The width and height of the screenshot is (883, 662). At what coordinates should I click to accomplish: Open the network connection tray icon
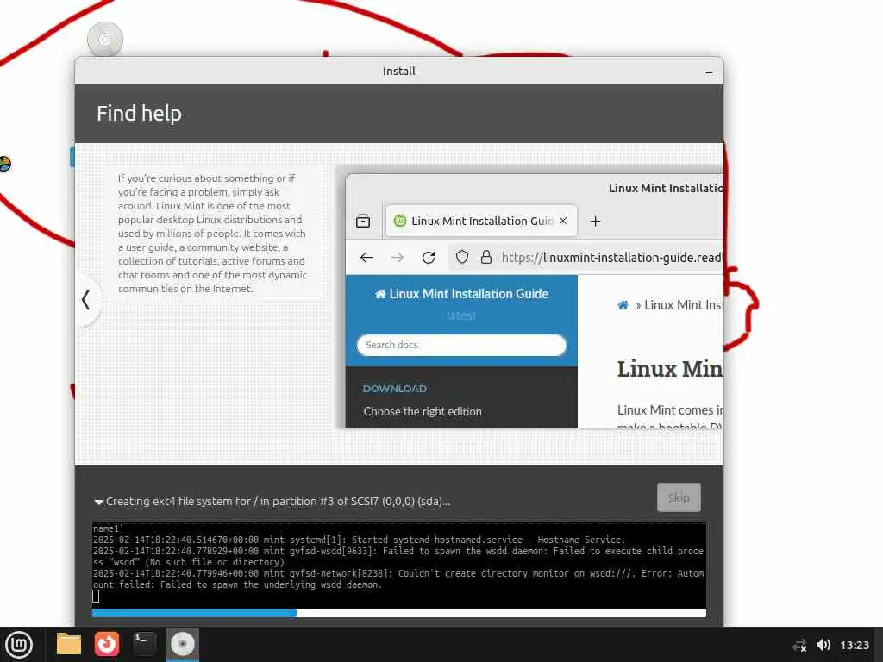(799, 645)
